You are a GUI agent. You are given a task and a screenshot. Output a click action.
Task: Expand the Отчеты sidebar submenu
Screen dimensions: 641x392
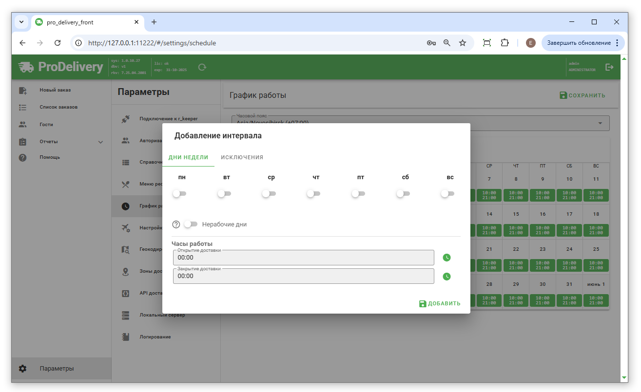pos(100,142)
